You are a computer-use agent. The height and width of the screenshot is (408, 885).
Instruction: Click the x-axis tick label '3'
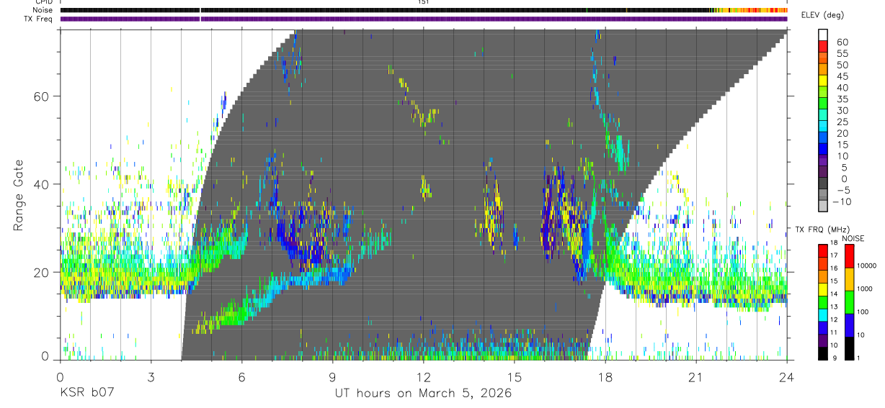(x=151, y=377)
